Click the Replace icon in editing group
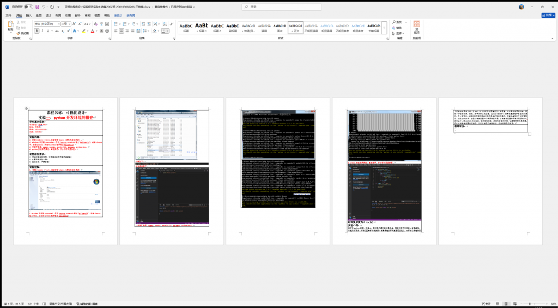 point(399,27)
